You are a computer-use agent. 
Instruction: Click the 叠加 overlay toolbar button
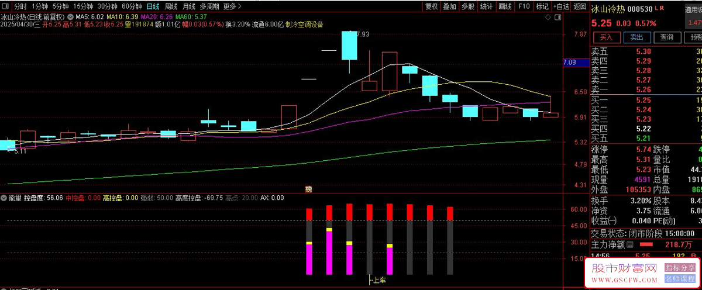point(449,6)
